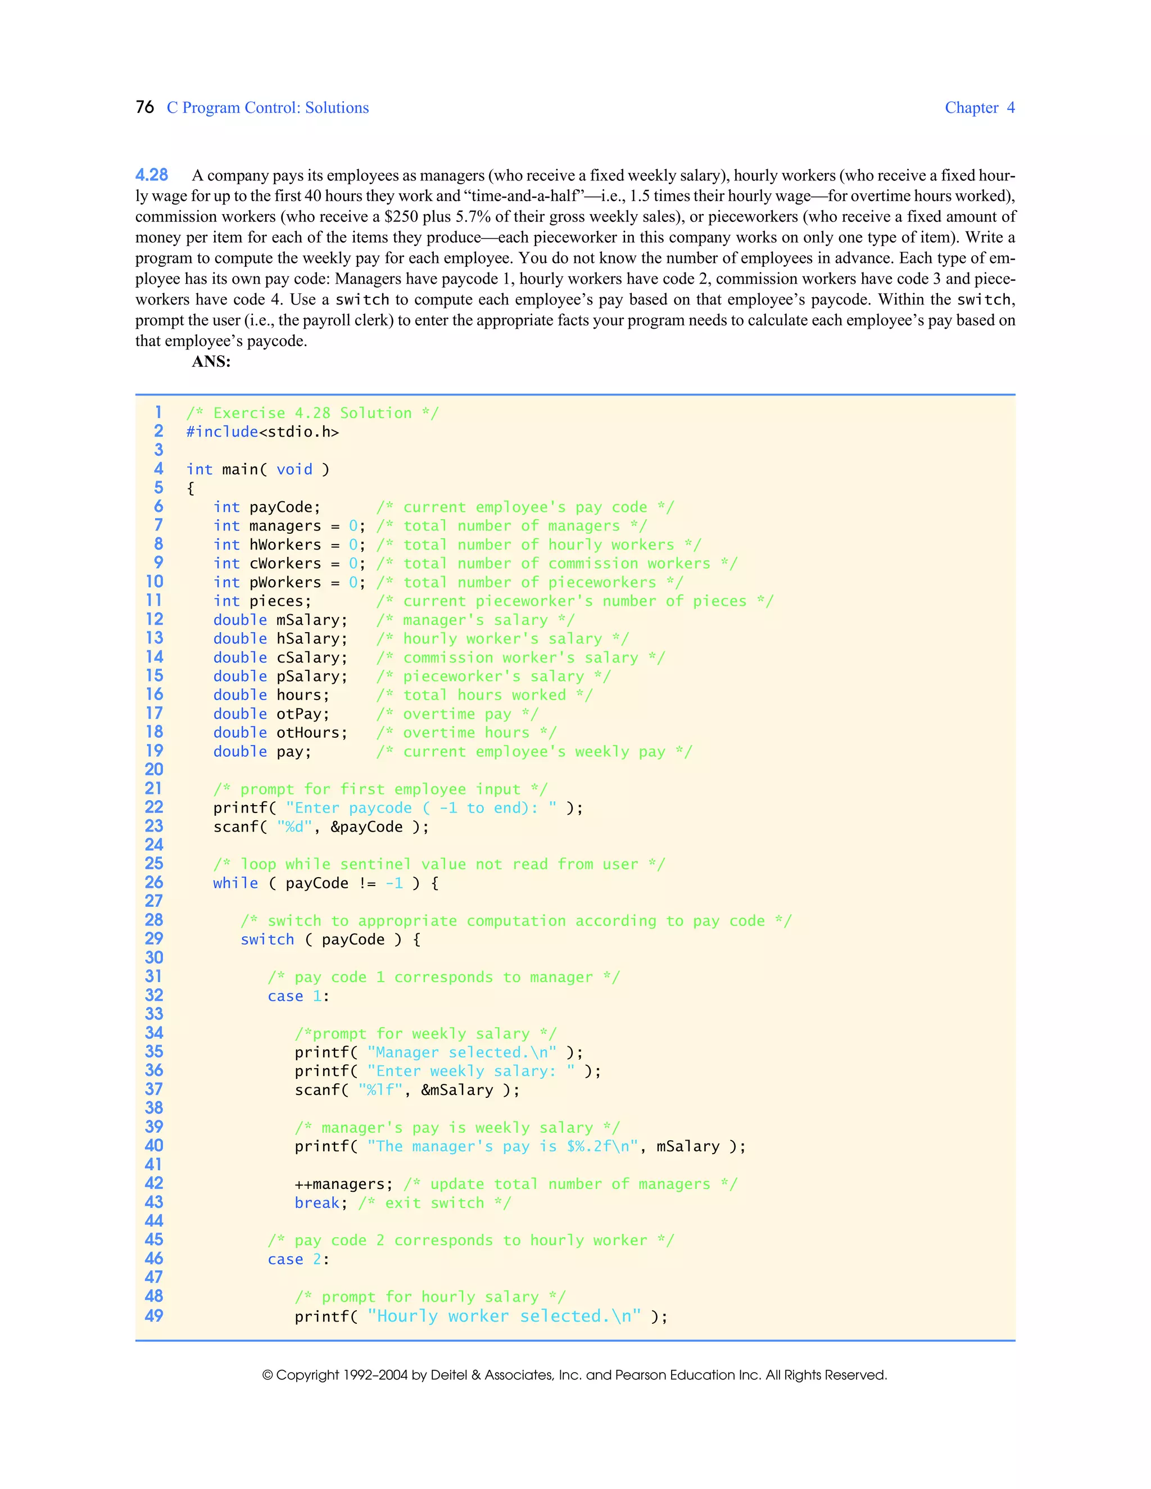Click the copyright footer text
This screenshot has height=1489, width=1151.
point(574,1375)
